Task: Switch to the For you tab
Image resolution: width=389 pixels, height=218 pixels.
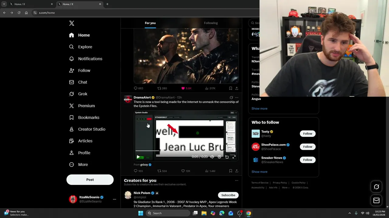Action: [x=150, y=23]
